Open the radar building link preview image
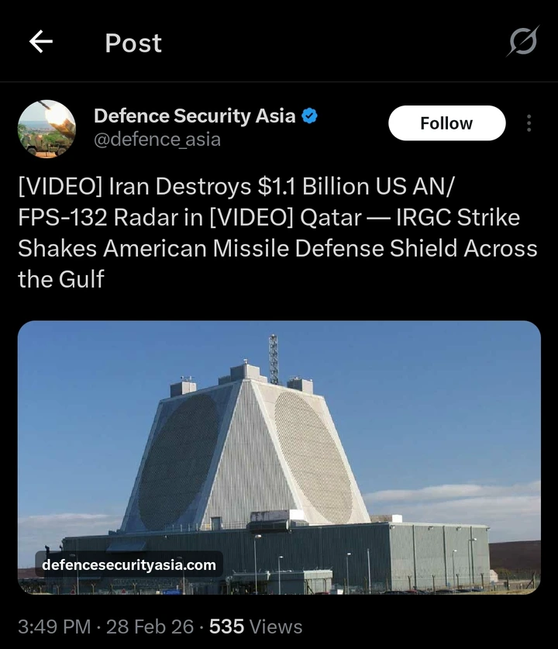Image resolution: width=558 pixels, height=649 pixels. (279, 457)
